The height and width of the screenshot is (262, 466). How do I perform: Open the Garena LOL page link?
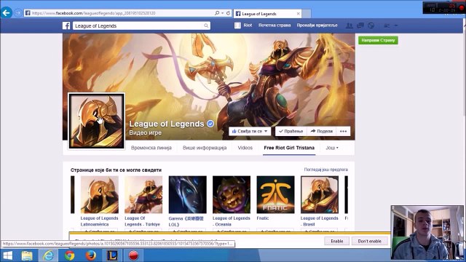[x=186, y=221]
